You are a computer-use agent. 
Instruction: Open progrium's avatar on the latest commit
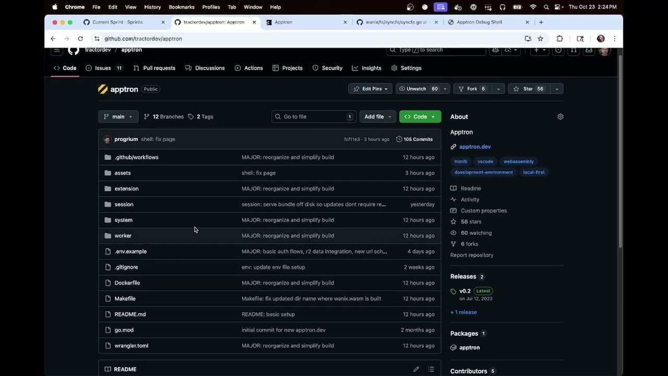pyautogui.click(x=107, y=139)
